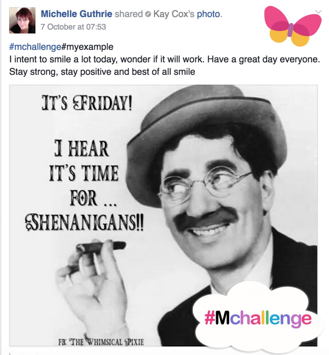
Task: Expand the post options chevron
Action: tap(318, 12)
